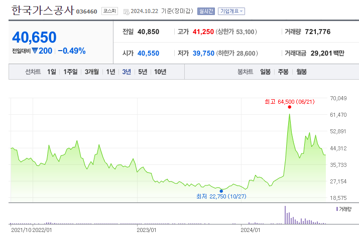This screenshot has height=239, width=359.
Task: Click the 2021/10 axis label
Action: pos(21,230)
